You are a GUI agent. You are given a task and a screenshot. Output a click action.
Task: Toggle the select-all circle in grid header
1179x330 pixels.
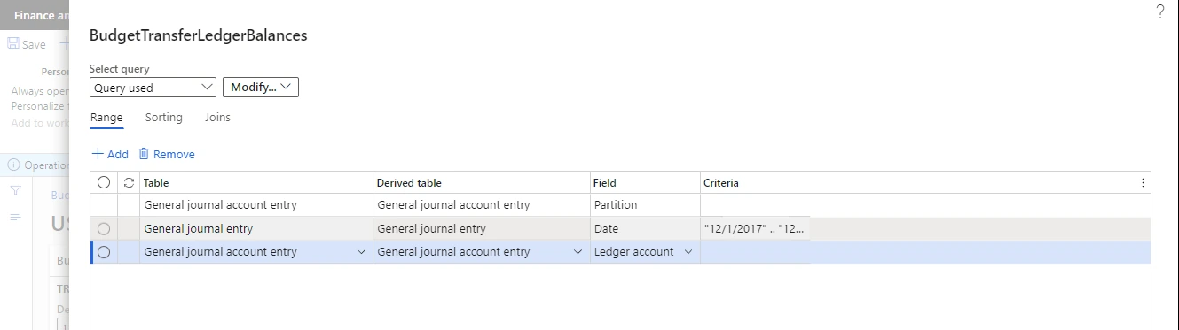tap(104, 183)
